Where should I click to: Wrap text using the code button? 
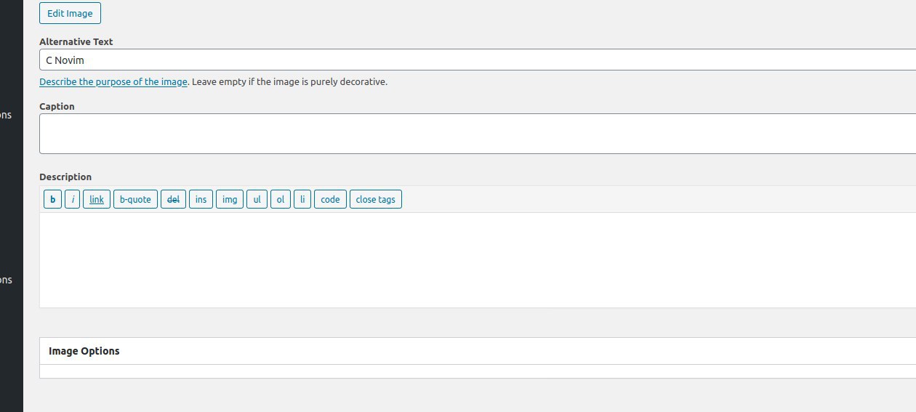(330, 199)
